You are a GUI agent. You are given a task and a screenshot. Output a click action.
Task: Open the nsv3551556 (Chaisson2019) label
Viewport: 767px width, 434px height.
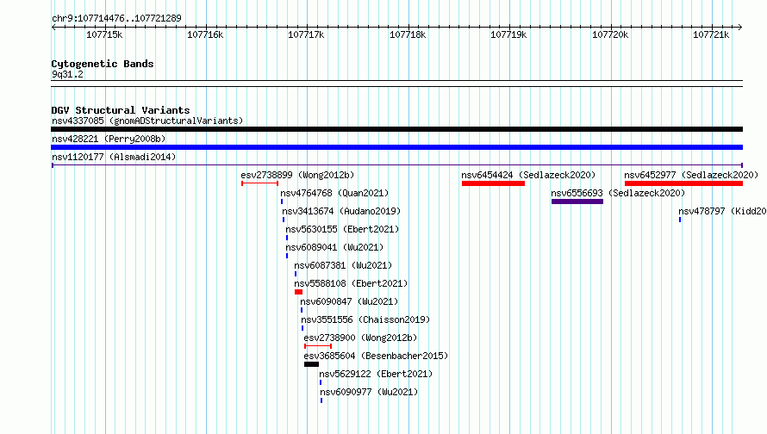pyautogui.click(x=365, y=319)
